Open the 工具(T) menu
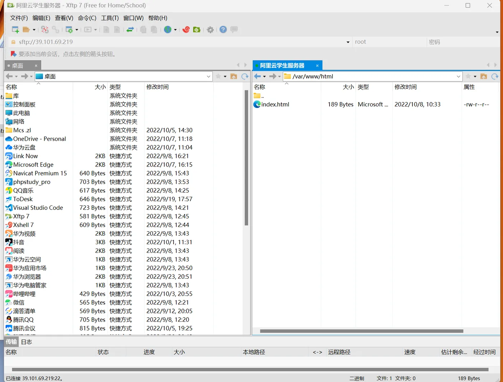This screenshot has width=503, height=382. [x=110, y=18]
